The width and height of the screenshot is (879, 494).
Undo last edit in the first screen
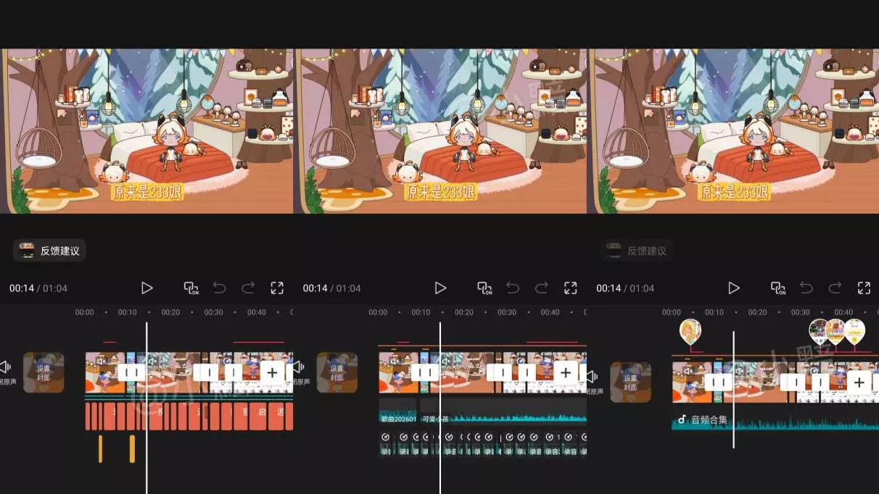coord(220,288)
